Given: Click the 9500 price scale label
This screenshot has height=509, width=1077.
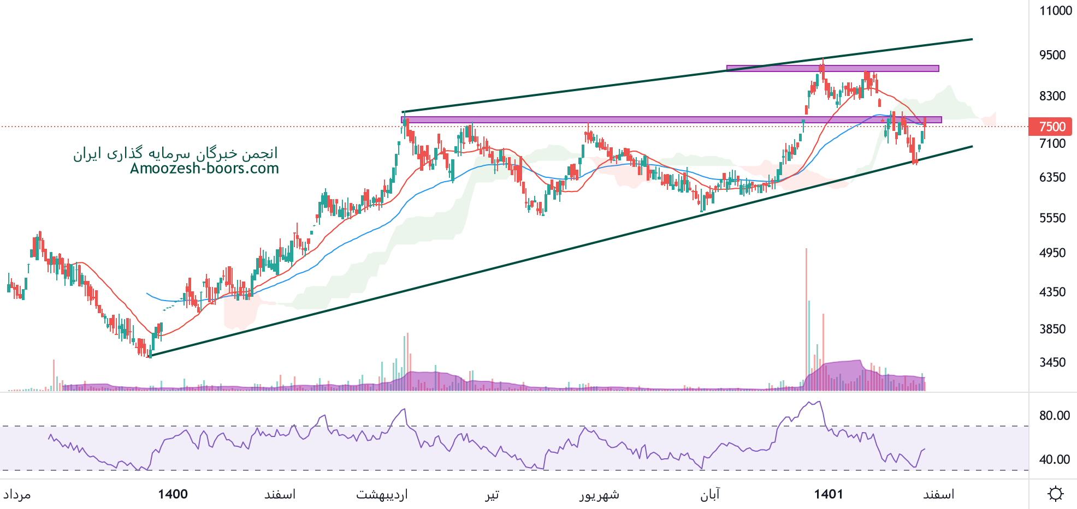Looking at the screenshot, I should tap(1052, 55).
